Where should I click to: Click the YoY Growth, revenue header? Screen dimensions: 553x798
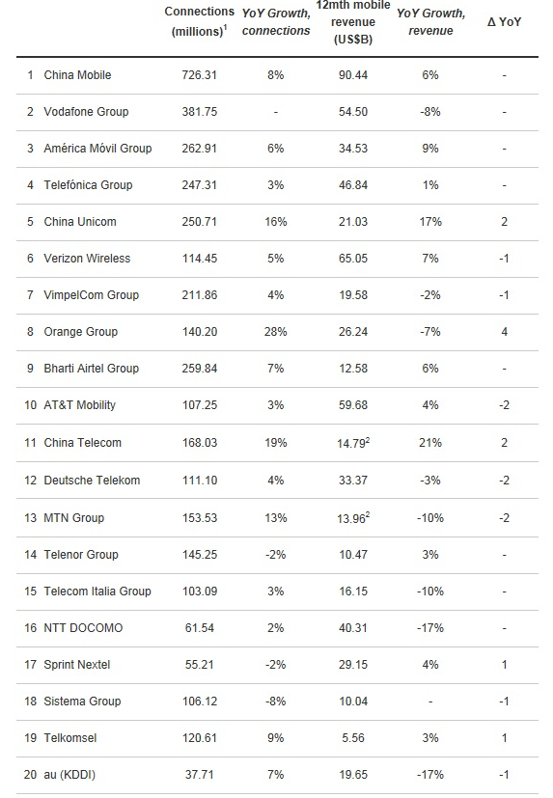(x=430, y=22)
